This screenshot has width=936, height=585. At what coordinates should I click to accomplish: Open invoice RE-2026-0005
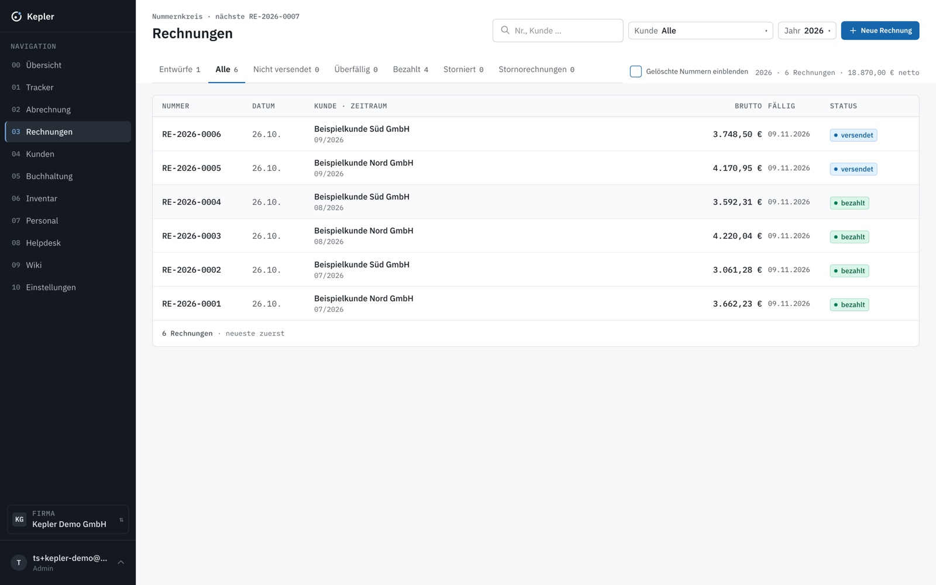tap(535, 168)
